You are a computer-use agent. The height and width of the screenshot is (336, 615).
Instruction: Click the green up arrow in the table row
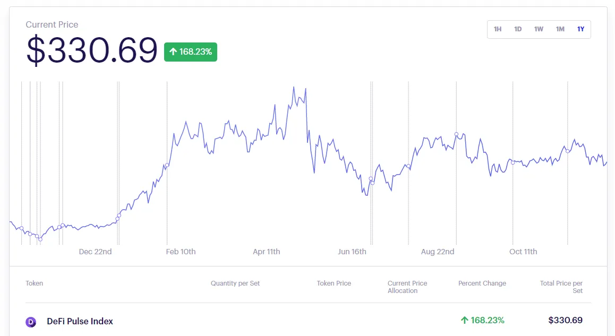[464, 320]
